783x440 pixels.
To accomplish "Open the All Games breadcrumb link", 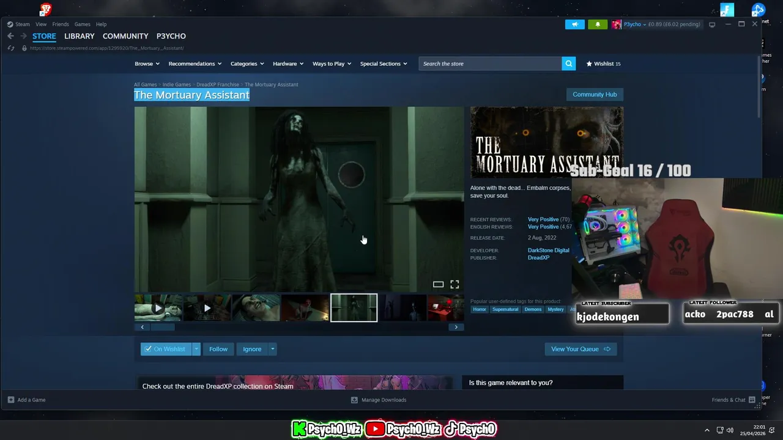I will pos(146,84).
